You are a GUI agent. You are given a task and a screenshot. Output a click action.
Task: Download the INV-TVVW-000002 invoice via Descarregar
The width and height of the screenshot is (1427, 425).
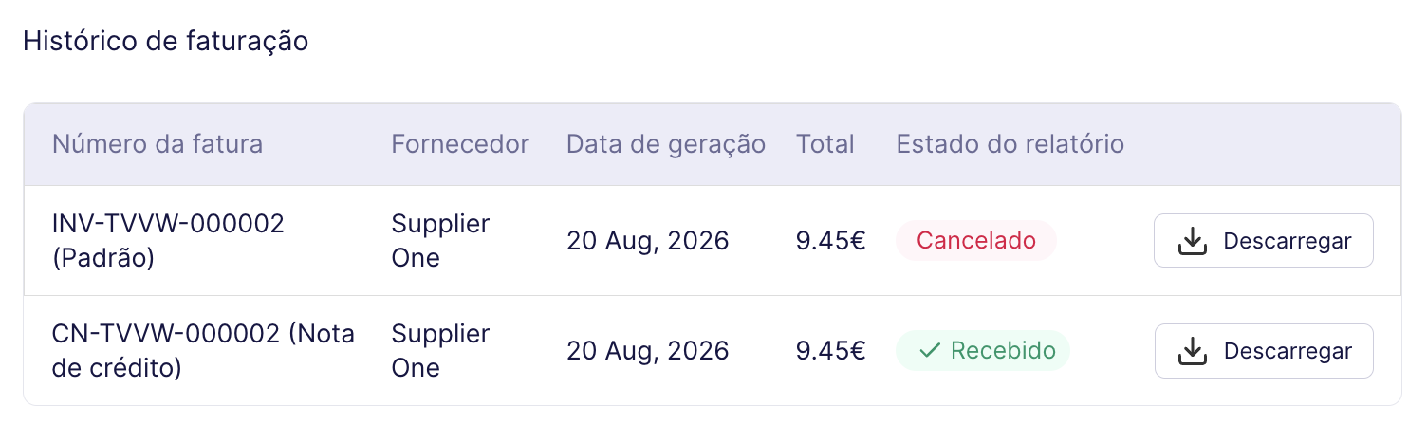pos(1264,241)
